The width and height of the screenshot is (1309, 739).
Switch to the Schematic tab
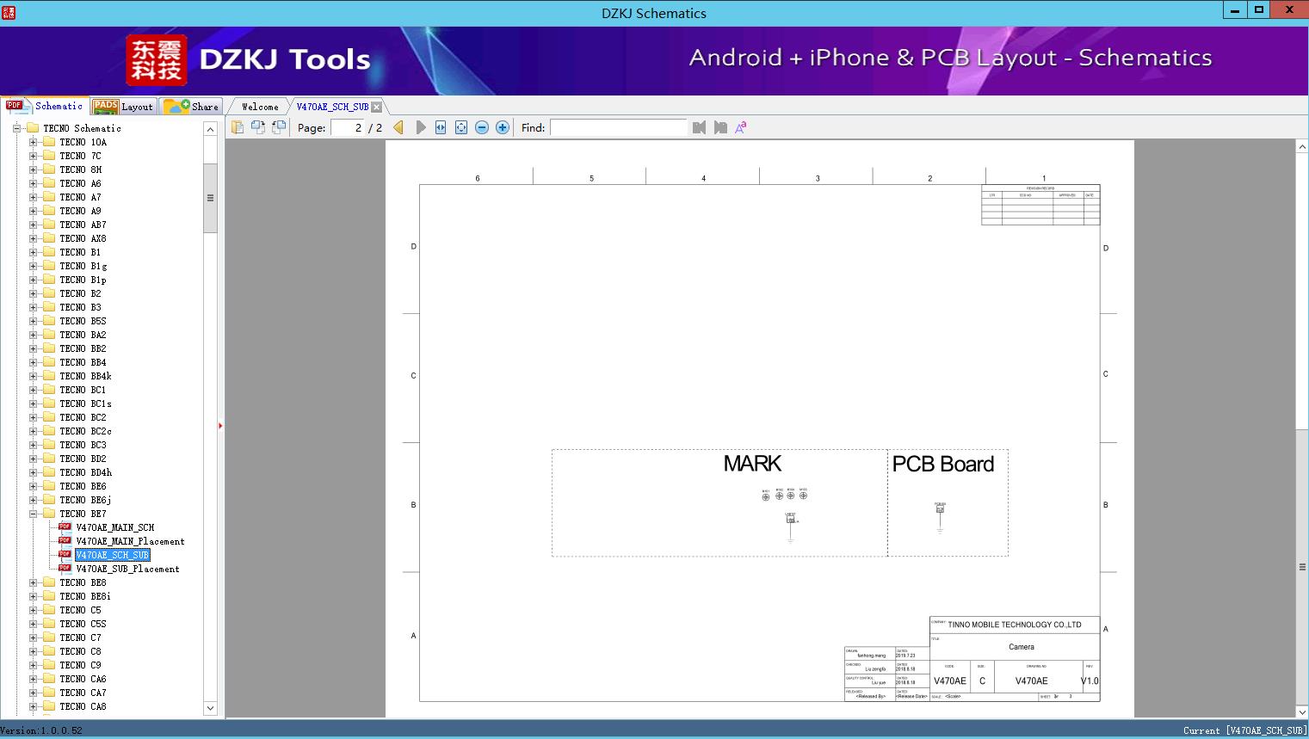click(45, 106)
